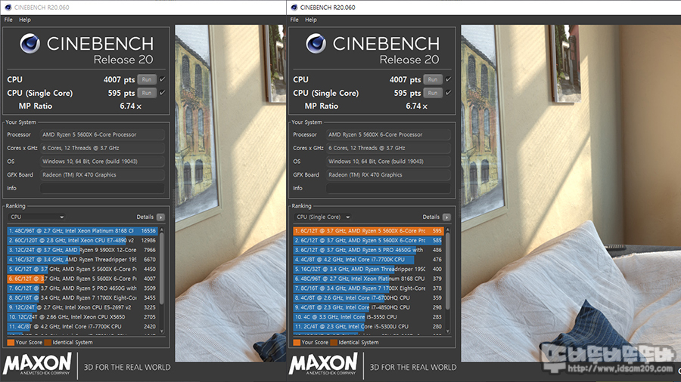Click orange Your Score swatch in right window
The width and height of the screenshot is (681, 382).
click(x=297, y=343)
